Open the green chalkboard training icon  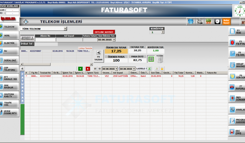[209, 21]
